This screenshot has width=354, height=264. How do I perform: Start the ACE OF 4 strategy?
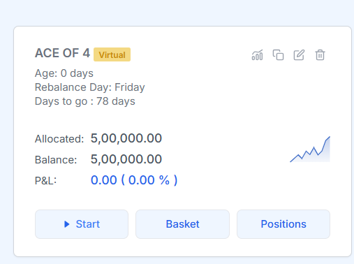[x=82, y=224]
